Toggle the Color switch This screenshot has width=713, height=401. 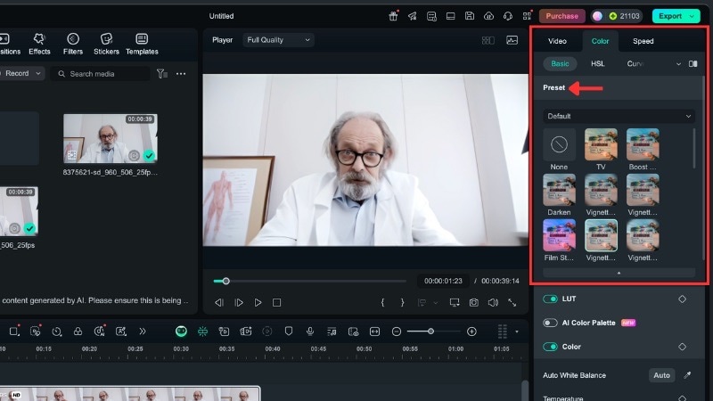tap(550, 347)
